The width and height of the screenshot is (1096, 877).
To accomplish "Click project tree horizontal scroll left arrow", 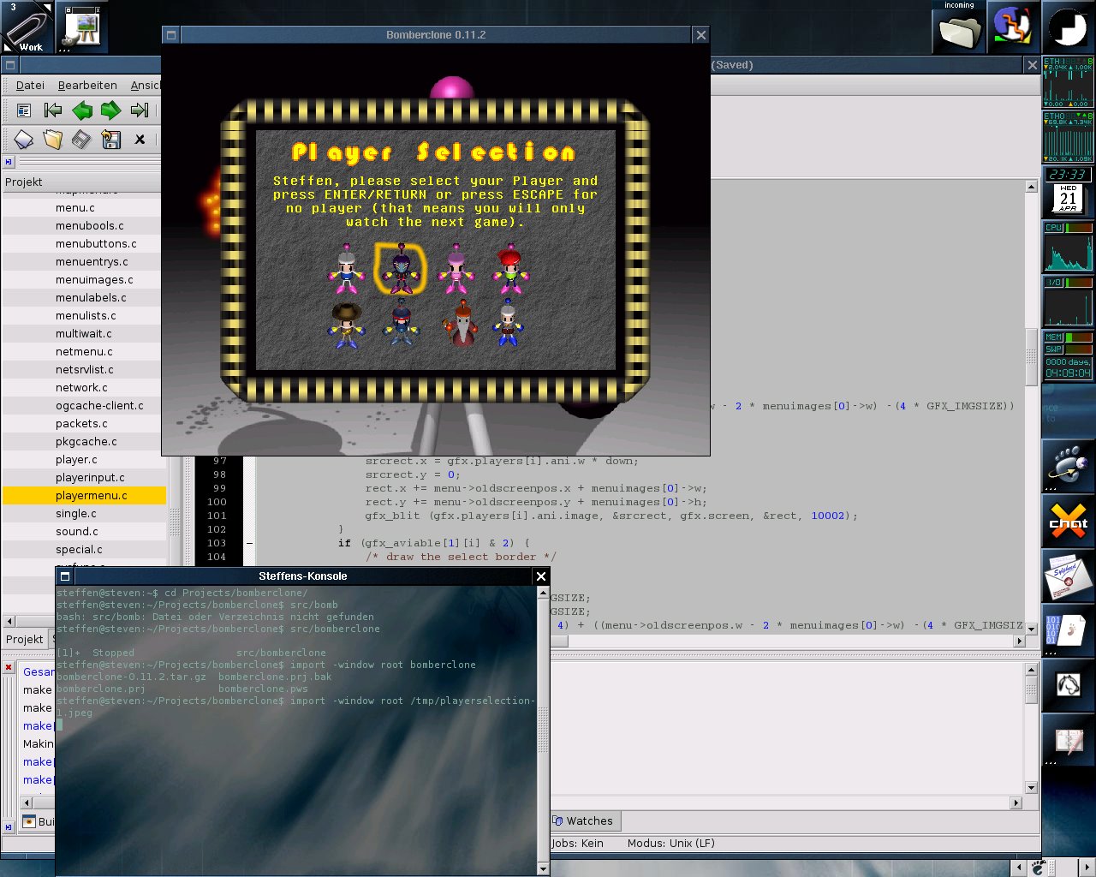I will pyautogui.click(x=9, y=621).
